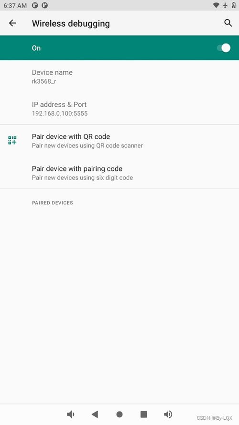Image resolution: width=239 pixels, height=425 pixels.
Task: Tap the QR code pairing icon
Action: pos(12,140)
